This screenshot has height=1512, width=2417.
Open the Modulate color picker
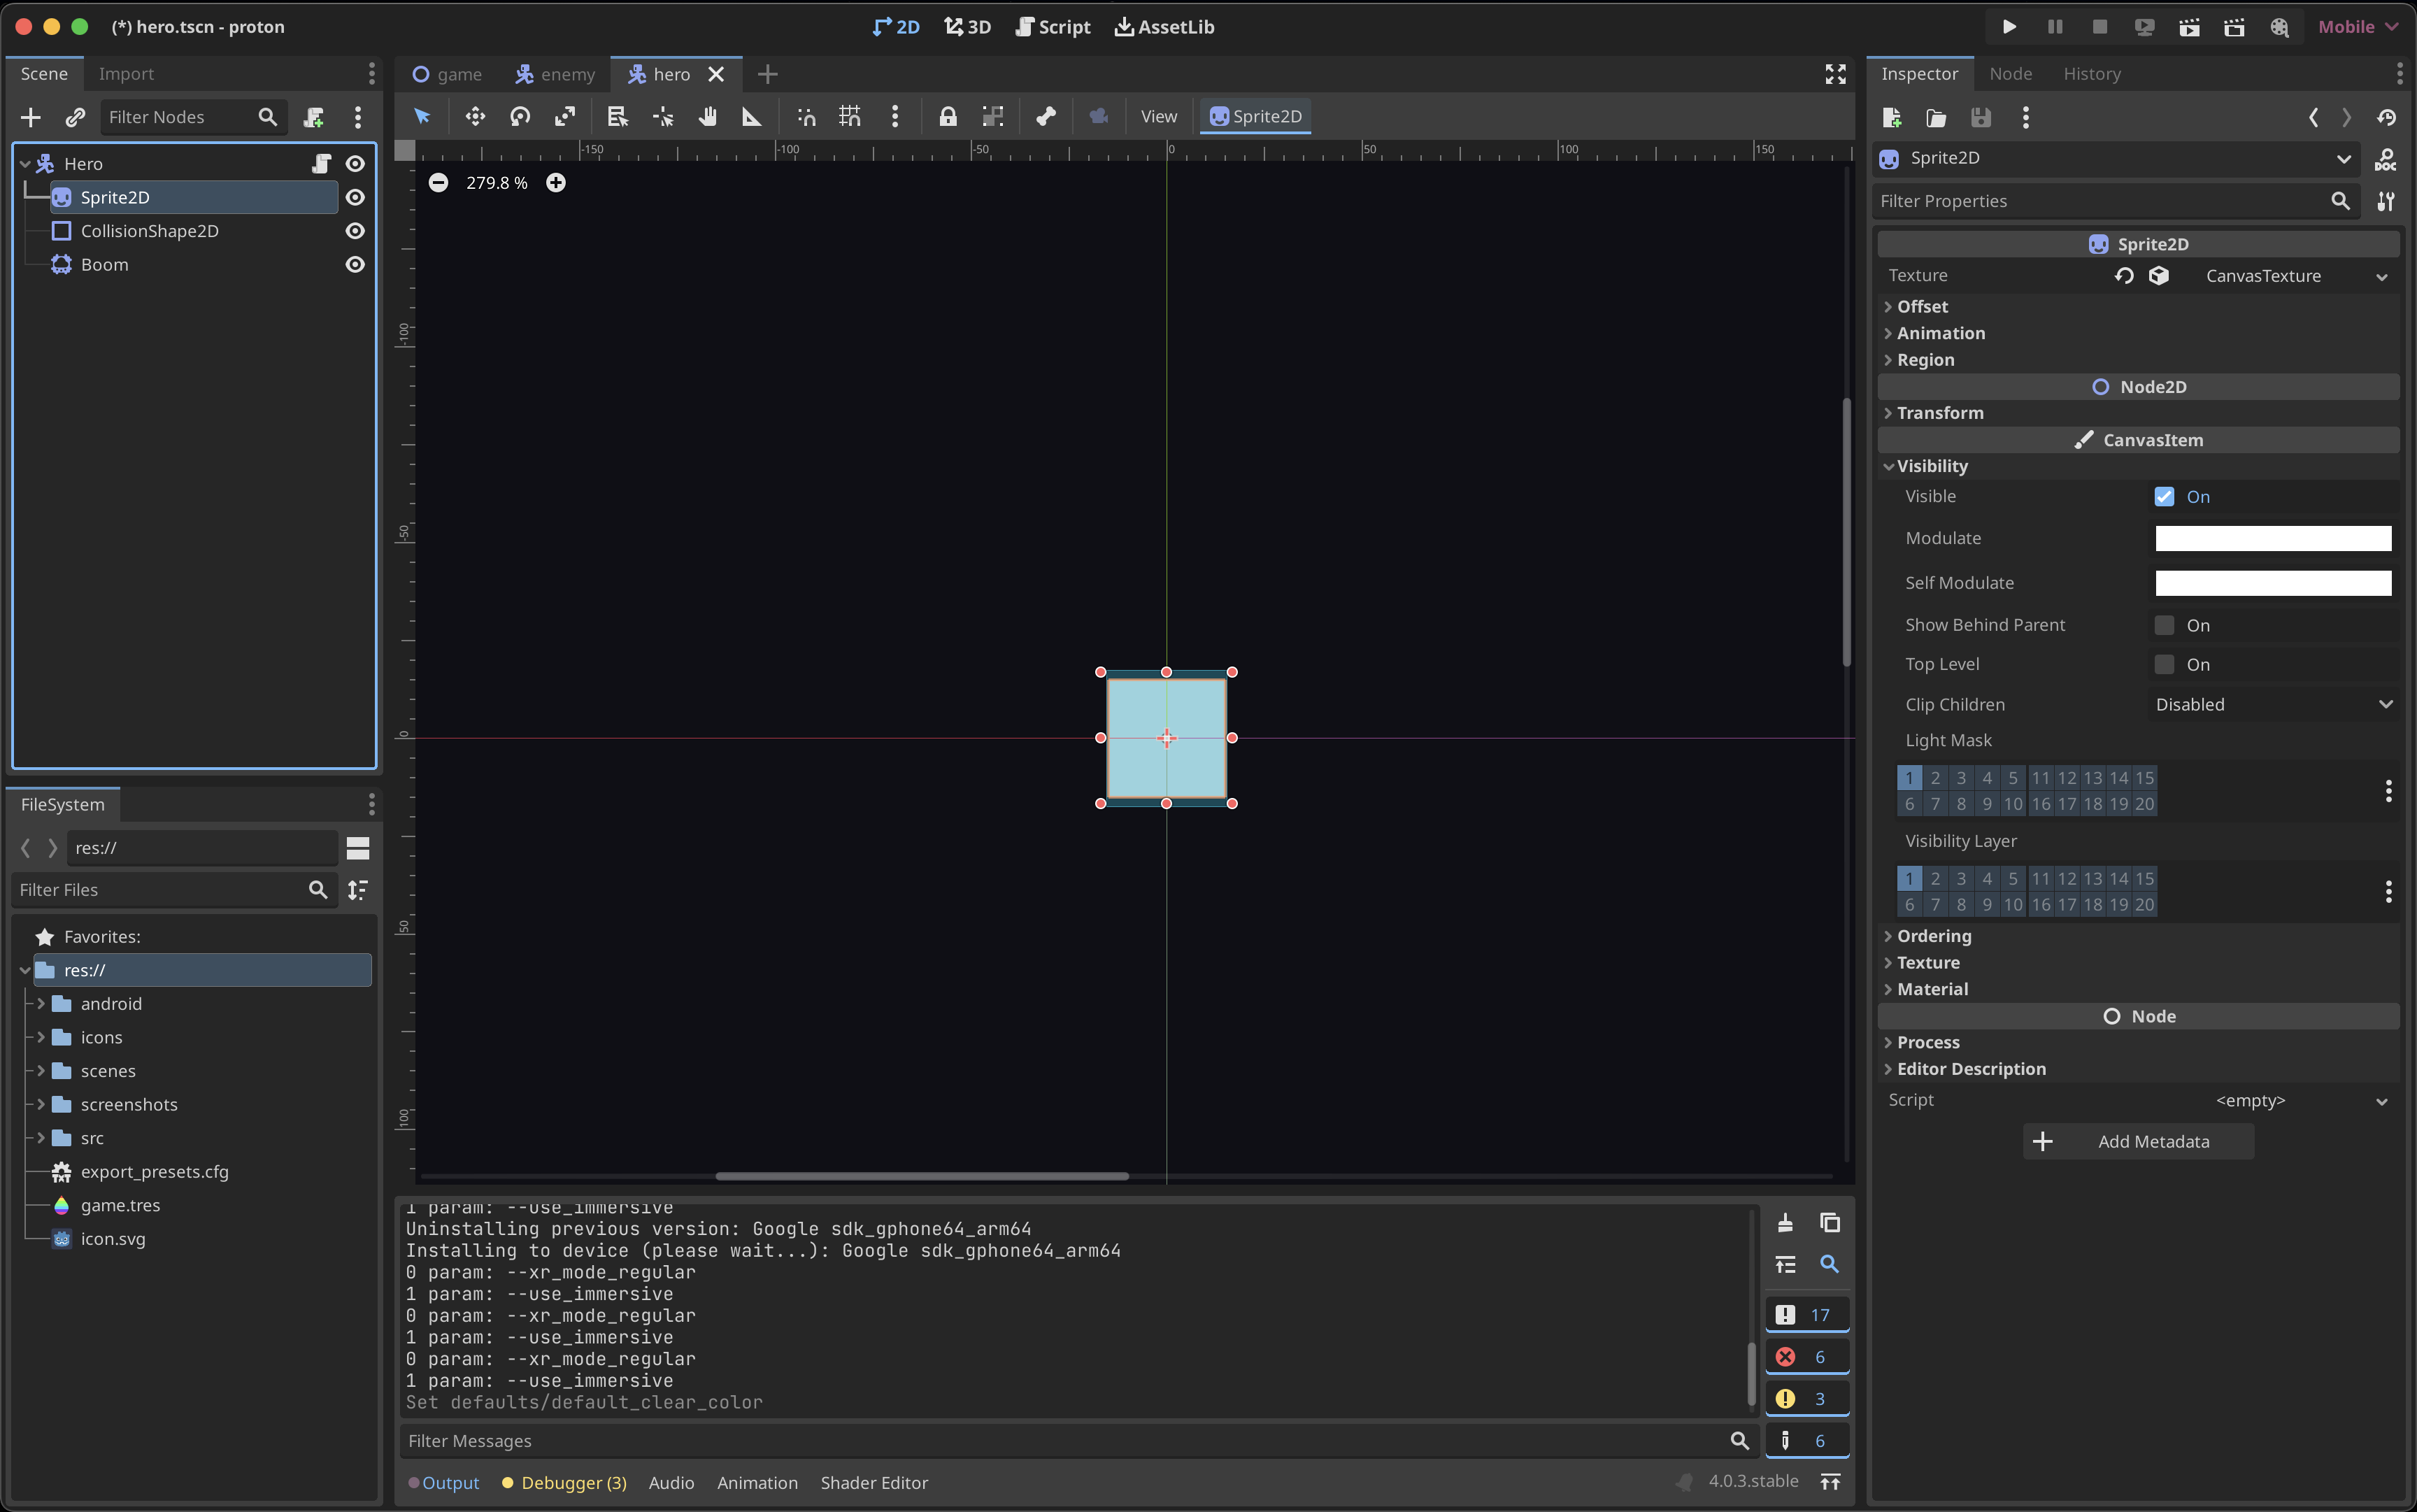coord(2273,539)
